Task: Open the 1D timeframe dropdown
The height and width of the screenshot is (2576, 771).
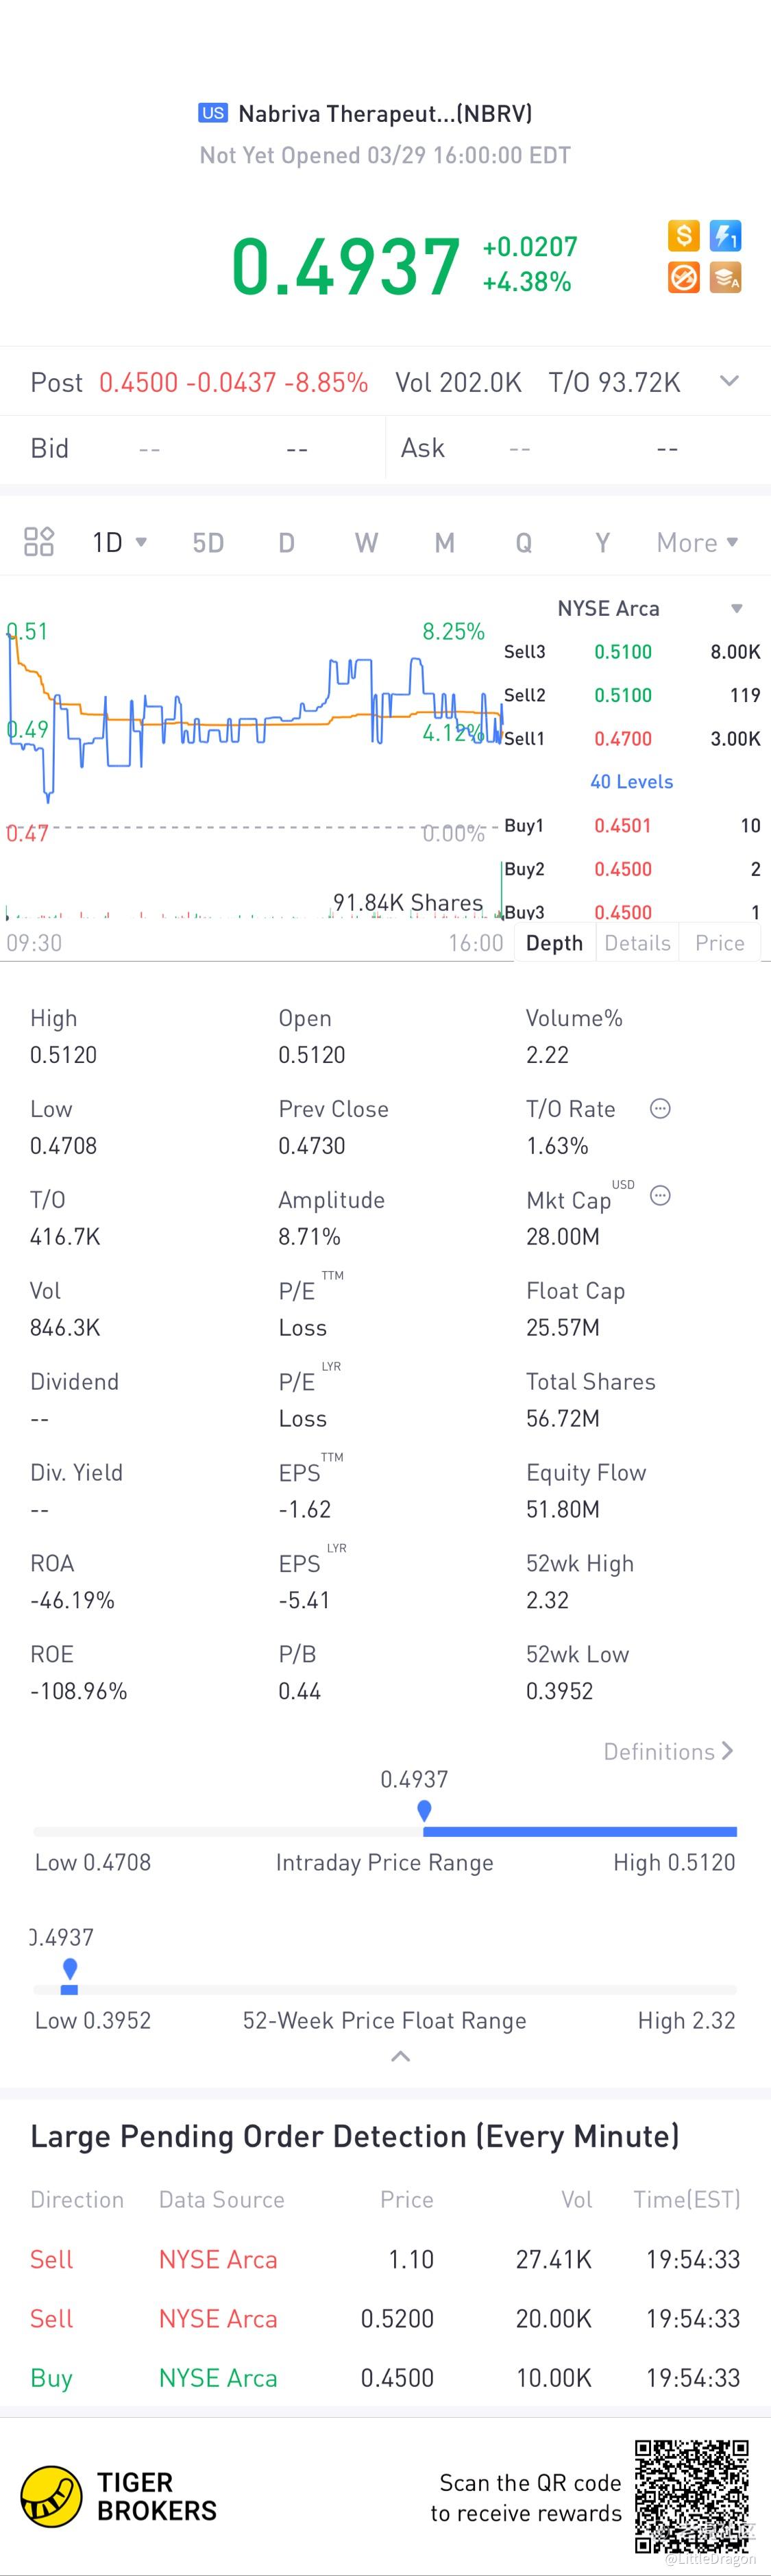Action: (120, 542)
